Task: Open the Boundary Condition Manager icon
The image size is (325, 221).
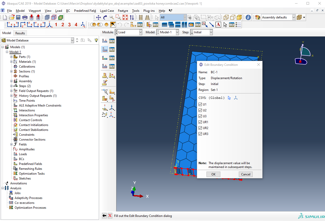Action: point(112,49)
